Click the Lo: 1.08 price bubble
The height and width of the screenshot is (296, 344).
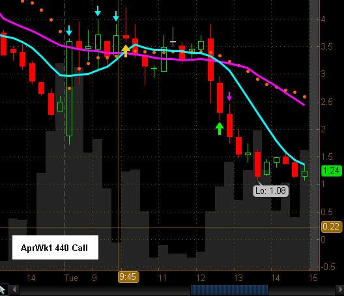pyautogui.click(x=271, y=190)
